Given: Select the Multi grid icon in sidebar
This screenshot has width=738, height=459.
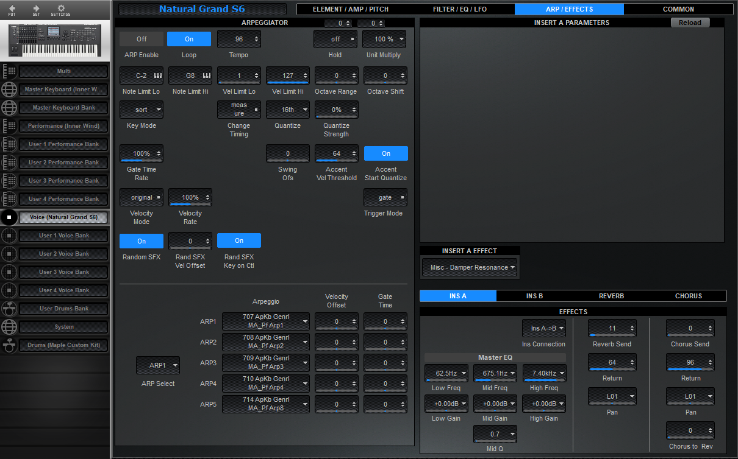Looking at the screenshot, I should tap(10, 71).
